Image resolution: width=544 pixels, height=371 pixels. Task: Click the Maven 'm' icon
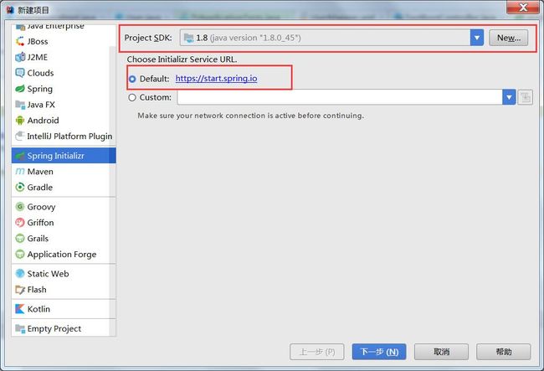[20, 172]
